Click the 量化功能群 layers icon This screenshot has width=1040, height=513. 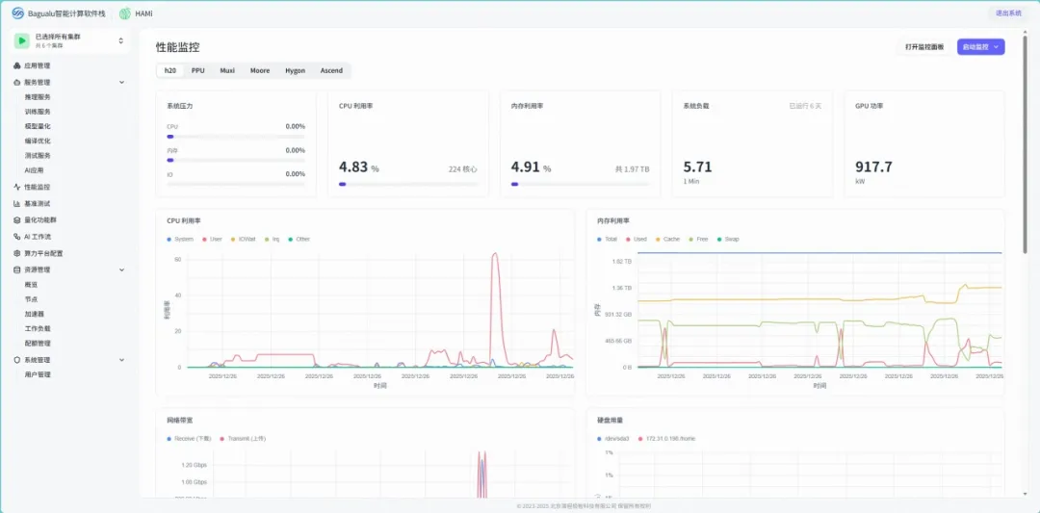(16, 220)
